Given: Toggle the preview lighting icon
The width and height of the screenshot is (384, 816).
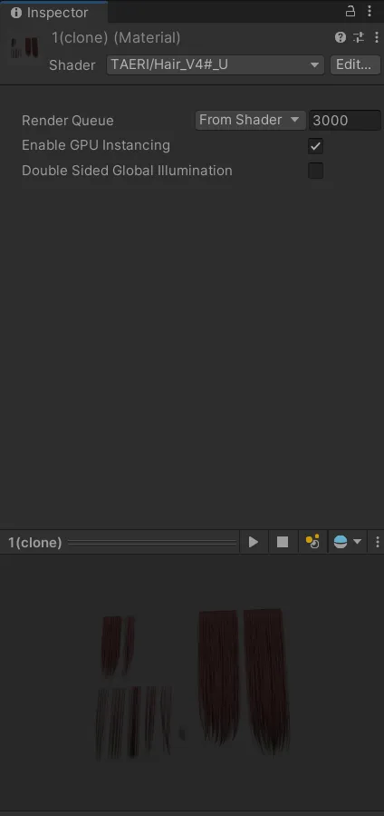Looking at the screenshot, I should (312, 542).
